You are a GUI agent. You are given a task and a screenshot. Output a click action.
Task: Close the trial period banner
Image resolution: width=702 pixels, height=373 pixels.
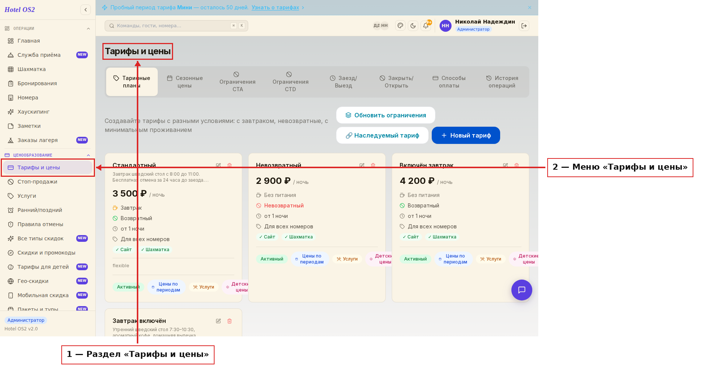click(530, 7)
